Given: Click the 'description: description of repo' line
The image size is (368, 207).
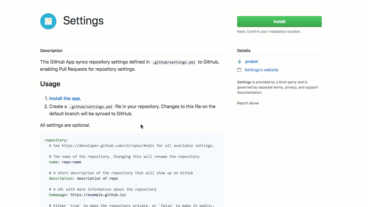Looking at the screenshot, I should 83,179.
